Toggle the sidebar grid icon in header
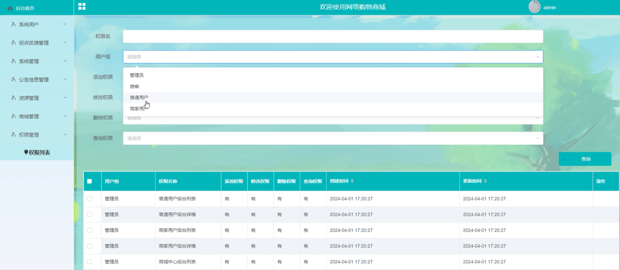This screenshot has width=620, height=270. (82, 6)
